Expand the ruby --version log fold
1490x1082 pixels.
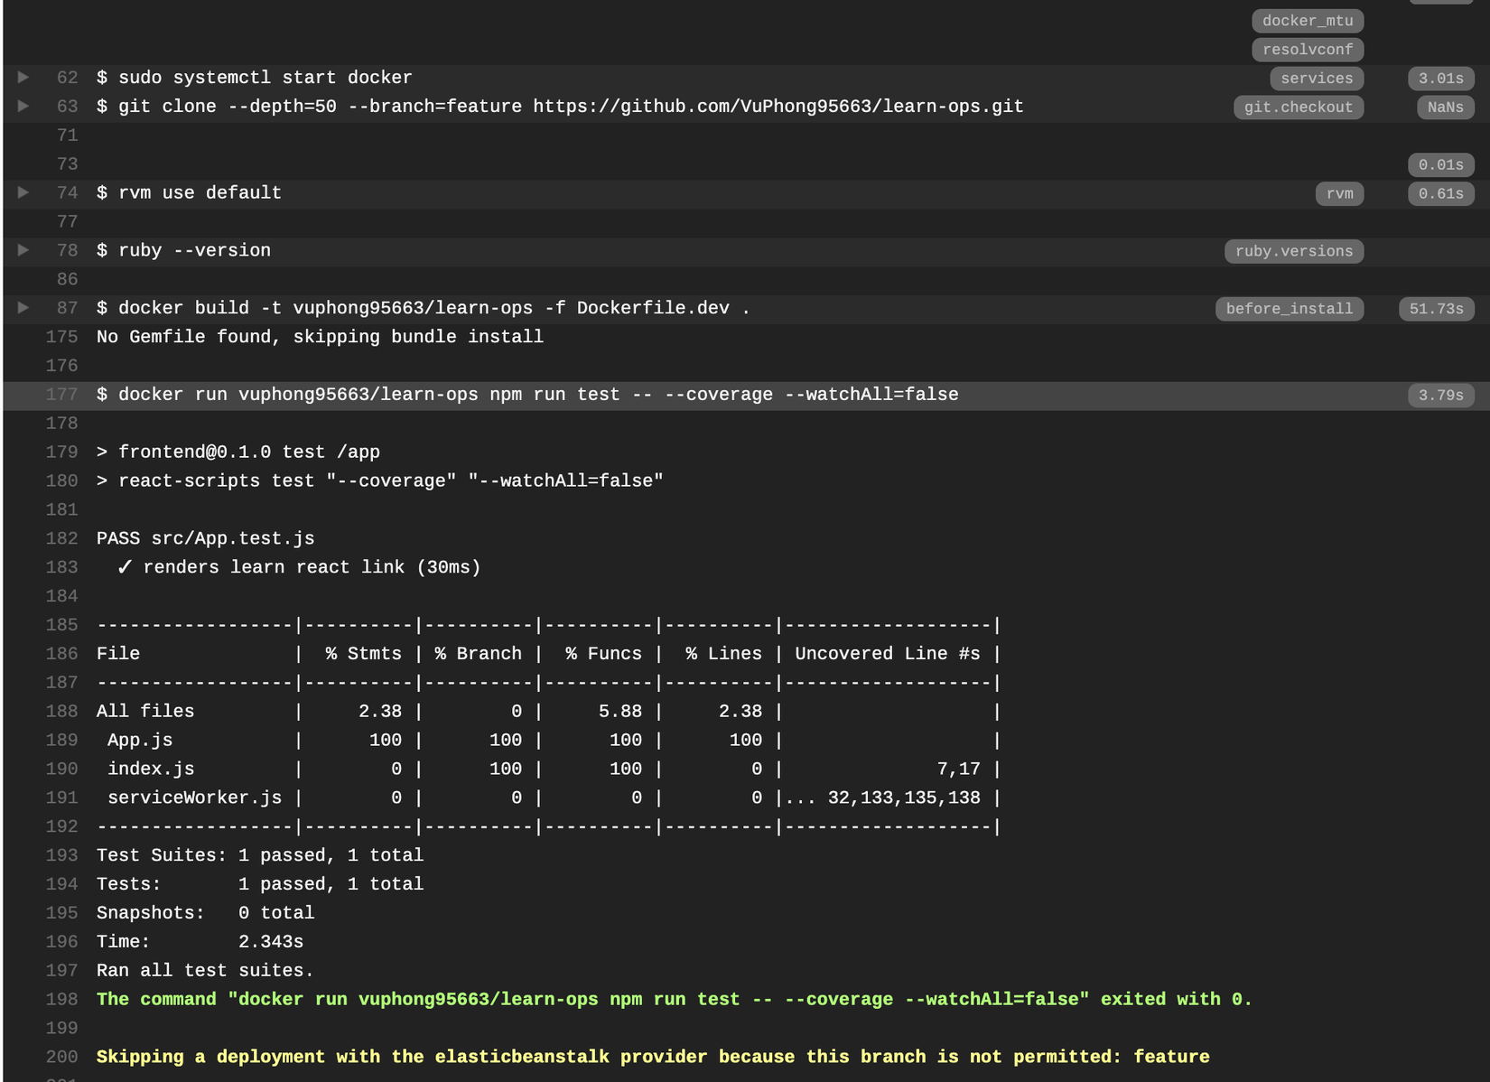(23, 250)
